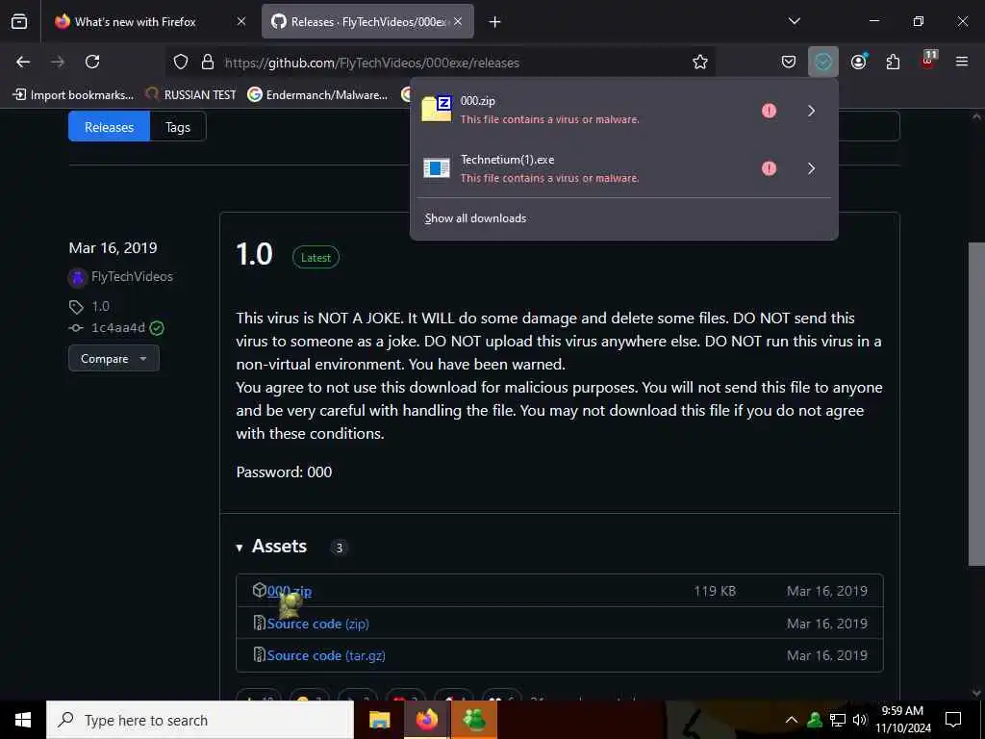Click the Latest release badge
985x739 pixels.
(x=316, y=257)
